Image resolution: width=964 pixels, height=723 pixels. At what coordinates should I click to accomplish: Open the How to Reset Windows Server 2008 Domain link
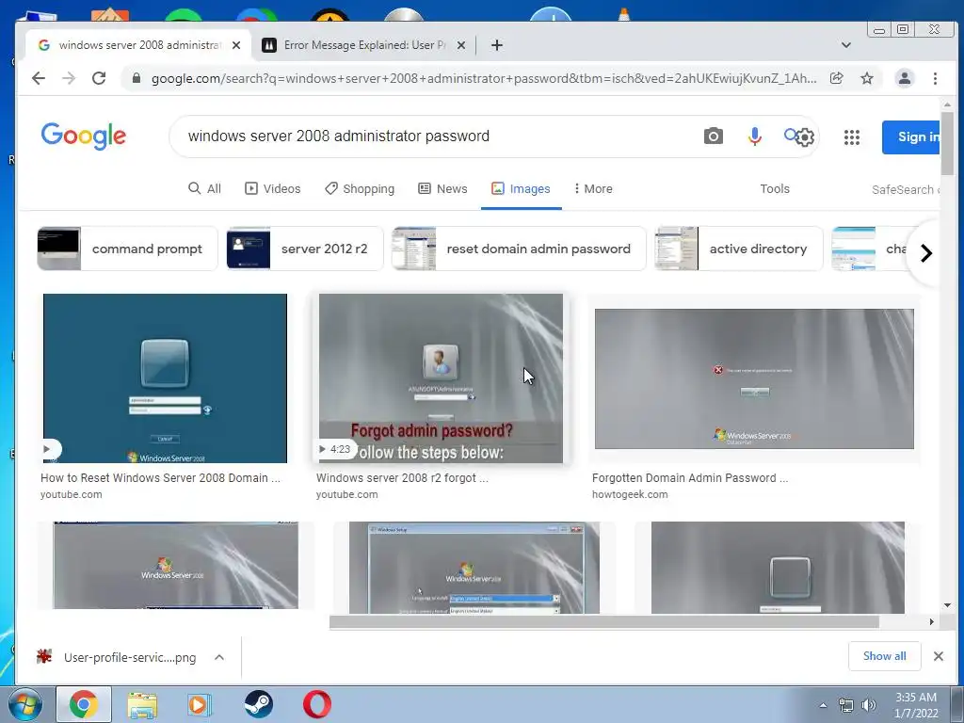160,477
